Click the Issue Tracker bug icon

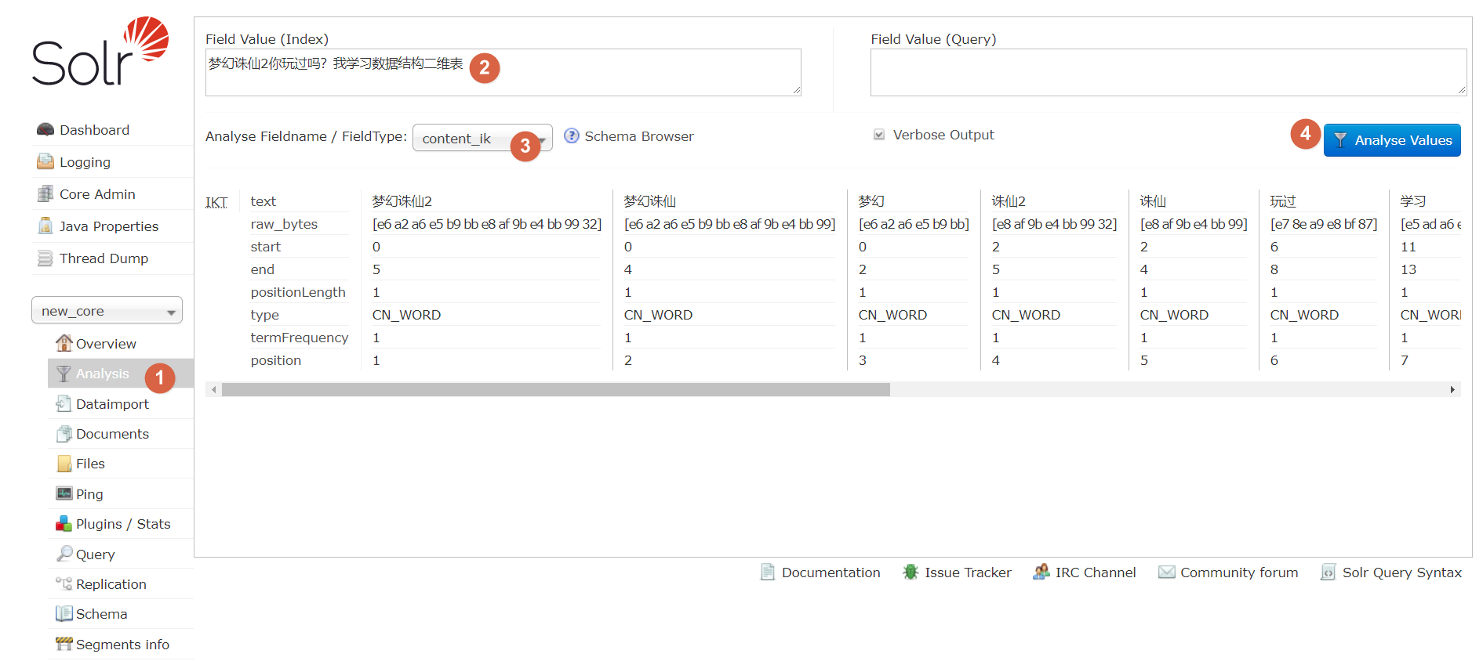[x=911, y=572]
